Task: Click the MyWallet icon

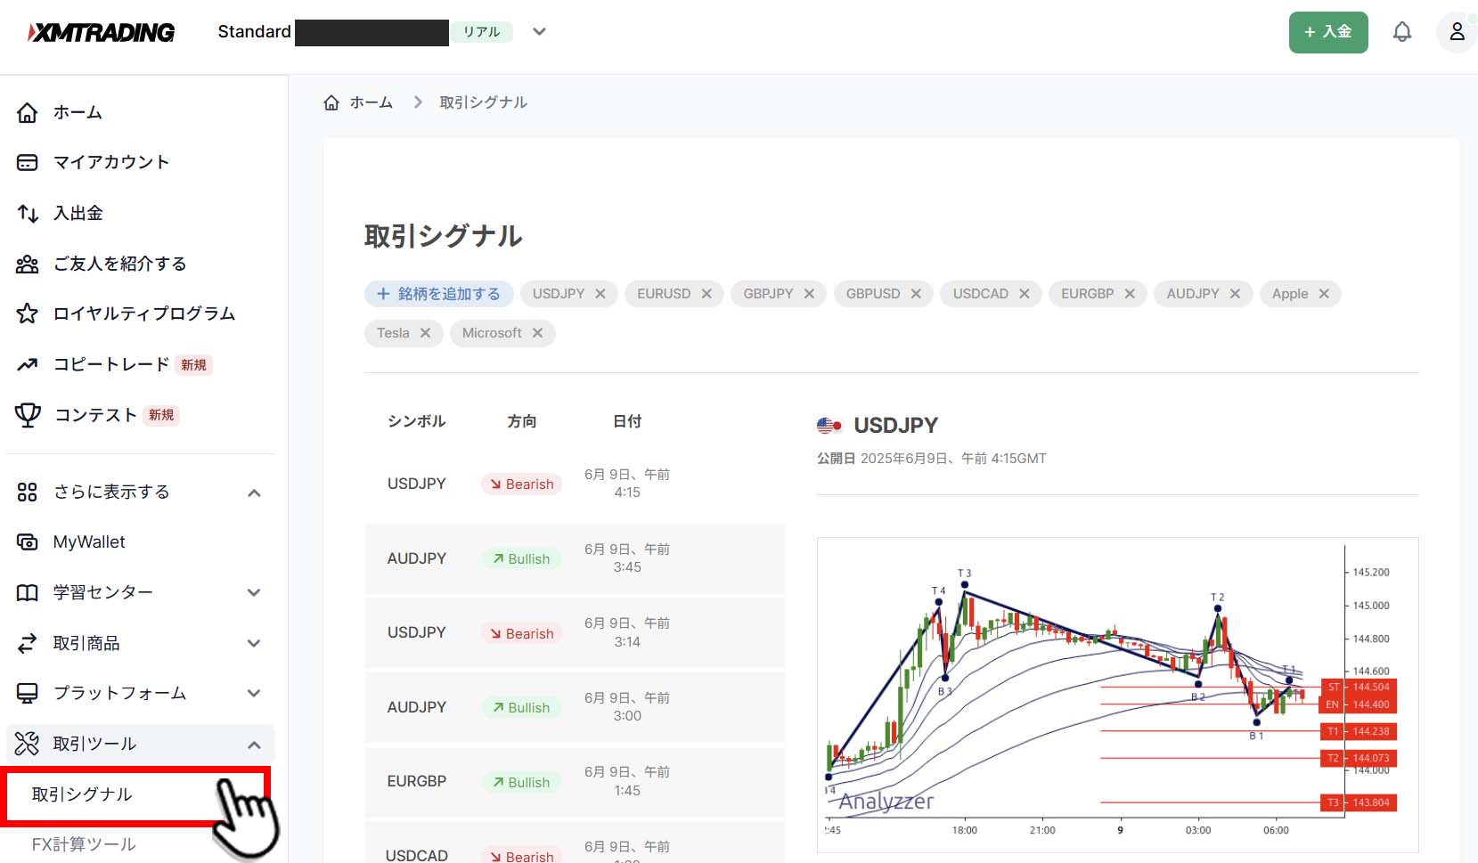Action: (x=28, y=541)
